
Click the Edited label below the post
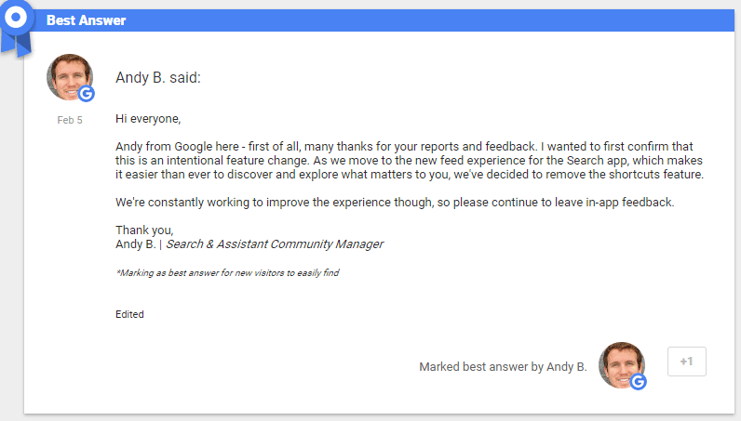click(129, 314)
